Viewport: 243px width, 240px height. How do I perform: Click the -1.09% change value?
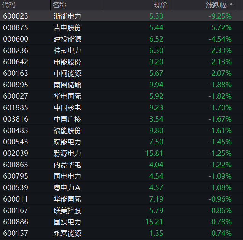point(220,176)
